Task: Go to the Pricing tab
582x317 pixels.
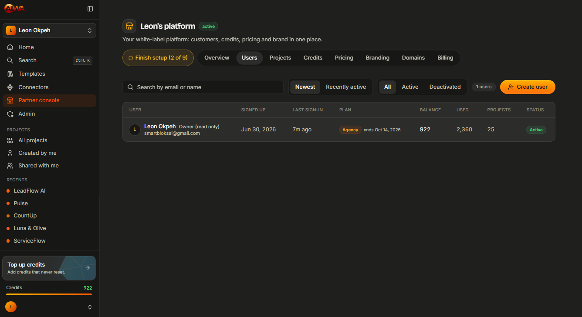Action: pyautogui.click(x=344, y=58)
